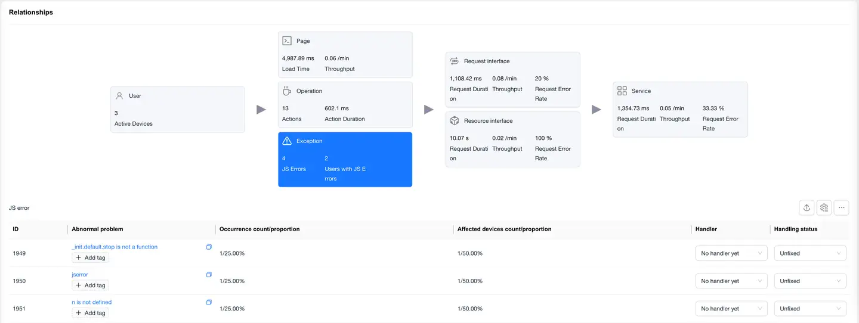This screenshot has height=323, width=859.
Task: Click the export icon above the table
Action: point(807,207)
